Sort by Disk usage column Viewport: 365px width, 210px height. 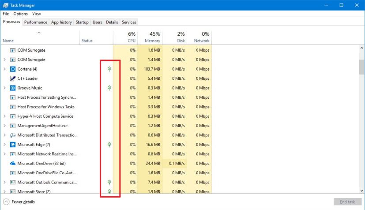[x=175, y=37]
